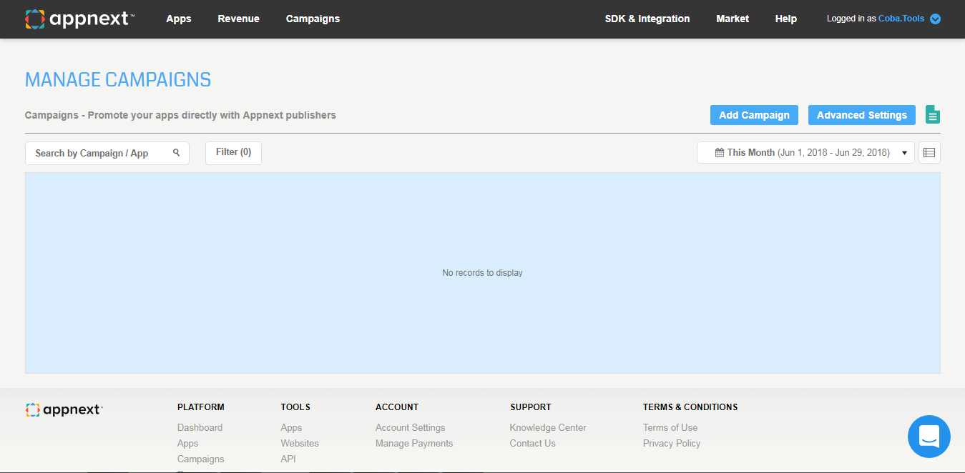Viewport: 965px width, 473px height.
Task: Open Apps link under Platform footer
Action: [x=187, y=443]
